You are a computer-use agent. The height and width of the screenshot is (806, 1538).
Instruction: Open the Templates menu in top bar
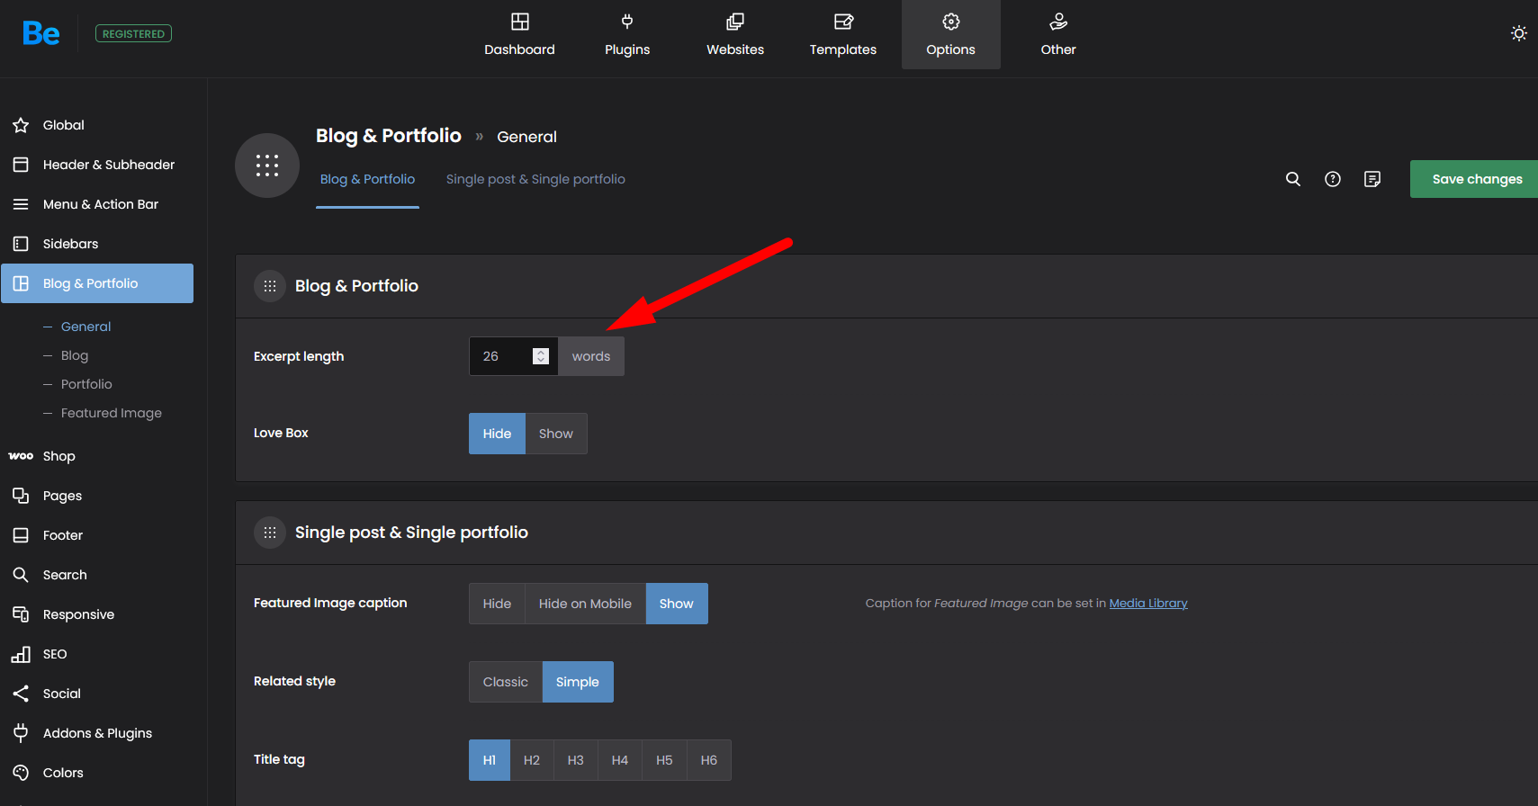pos(842,35)
